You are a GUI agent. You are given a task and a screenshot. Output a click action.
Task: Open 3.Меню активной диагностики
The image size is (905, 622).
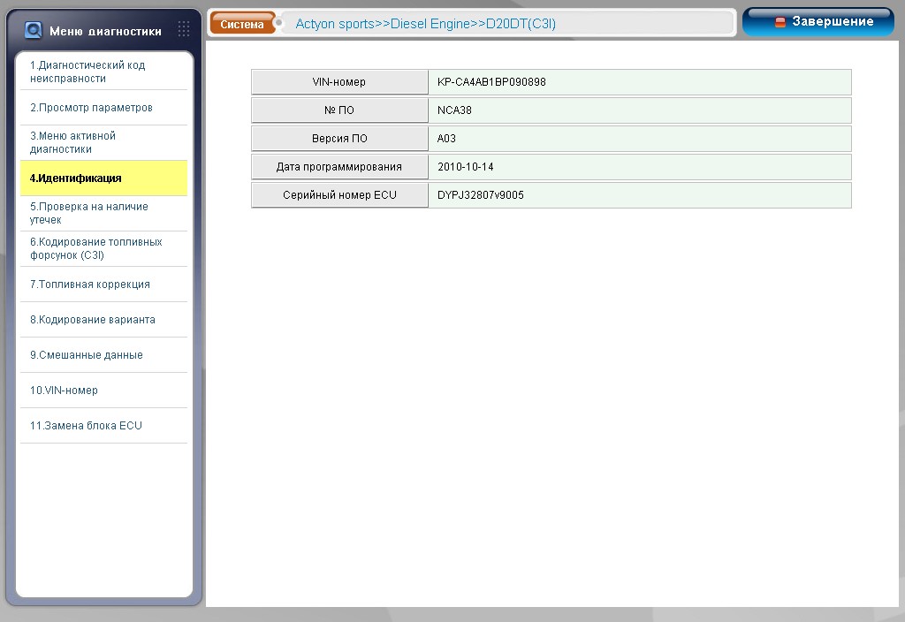[x=104, y=142]
